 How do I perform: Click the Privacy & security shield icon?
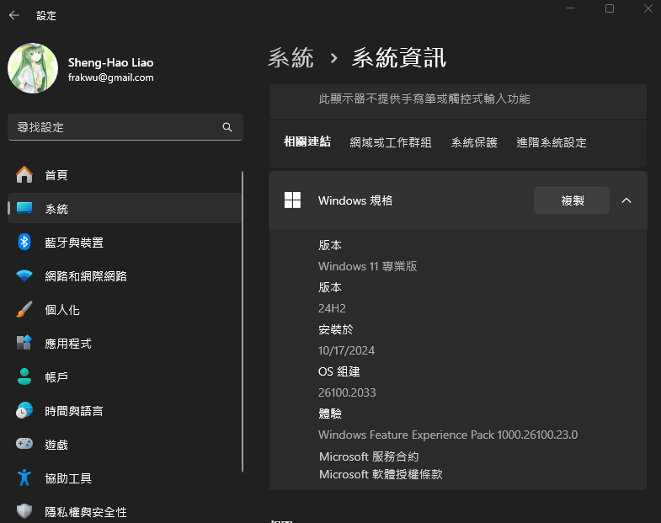point(24,511)
